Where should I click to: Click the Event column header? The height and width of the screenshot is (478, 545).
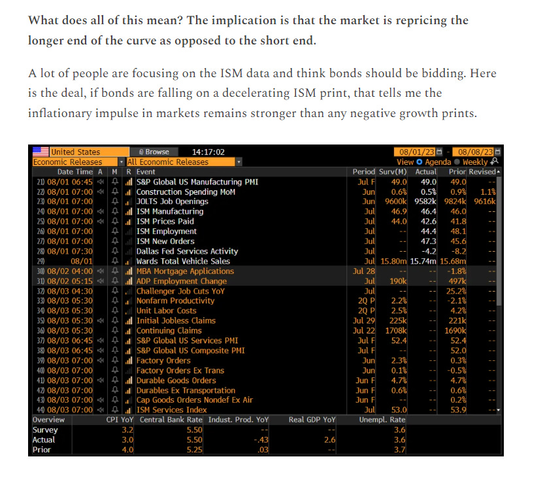point(146,171)
